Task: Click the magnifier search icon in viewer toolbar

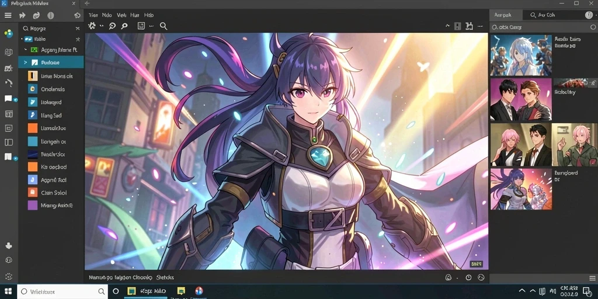Action: point(164,26)
